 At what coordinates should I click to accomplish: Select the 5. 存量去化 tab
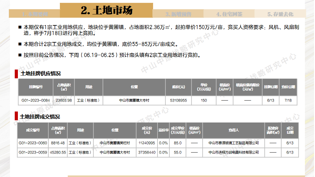(x=280, y=14)
